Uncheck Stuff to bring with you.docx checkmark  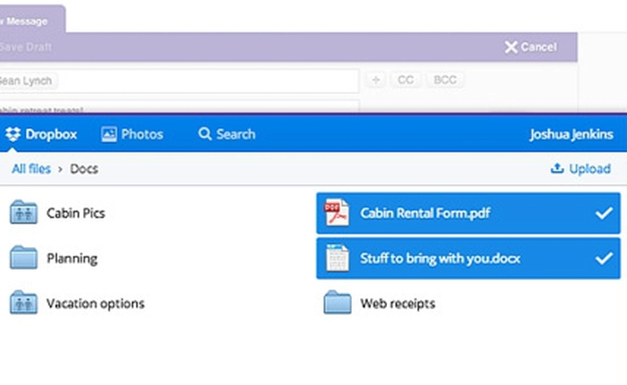click(604, 258)
